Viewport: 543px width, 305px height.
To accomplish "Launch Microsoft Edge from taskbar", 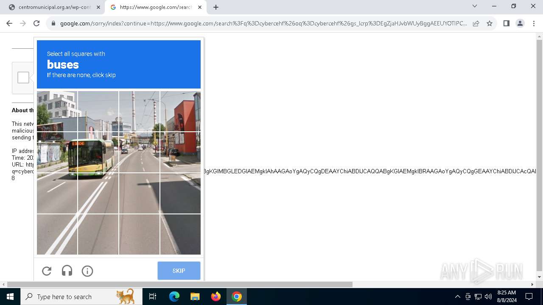I will [x=174, y=297].
